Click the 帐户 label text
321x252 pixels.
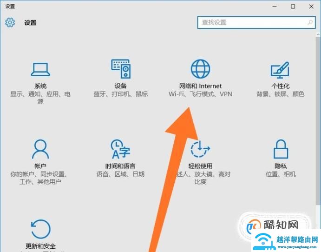pyautogui.click(x=40, y=166)
